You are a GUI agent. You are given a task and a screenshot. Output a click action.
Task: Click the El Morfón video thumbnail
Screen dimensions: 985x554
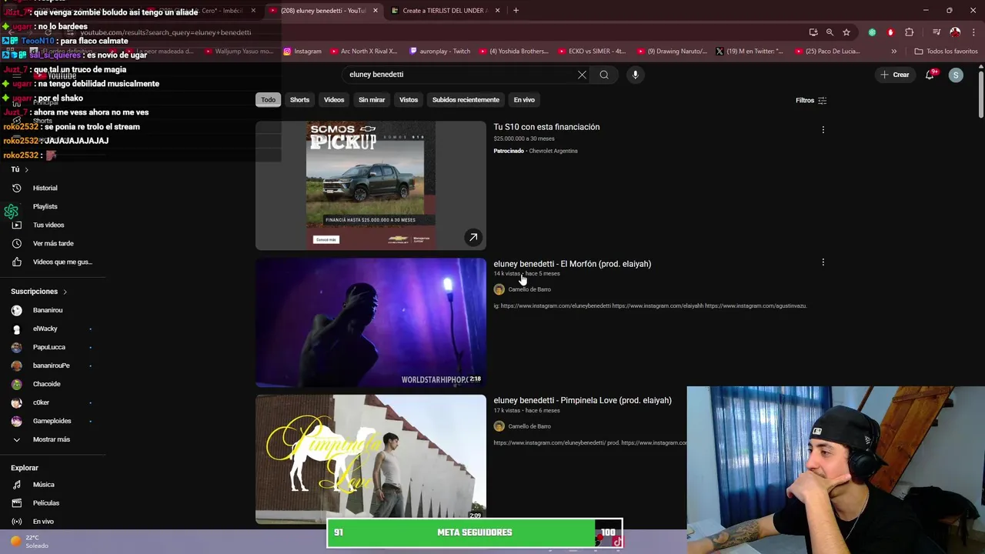(371, 322)
